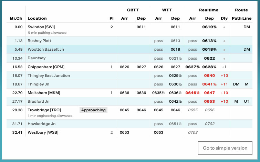Select Thingley East Junction location
Screen dimensions: 260x162
coord(49,75)
